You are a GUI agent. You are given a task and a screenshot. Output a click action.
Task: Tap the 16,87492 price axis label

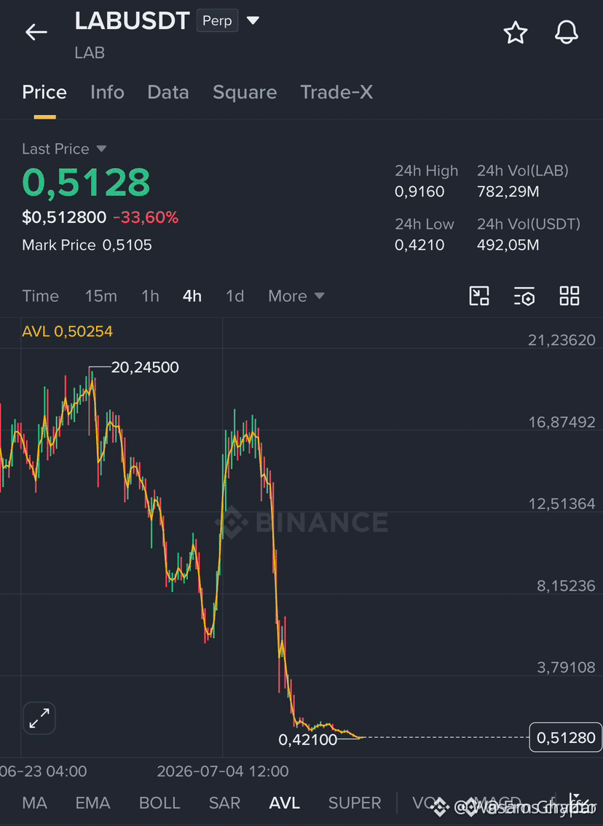[562, 422]
